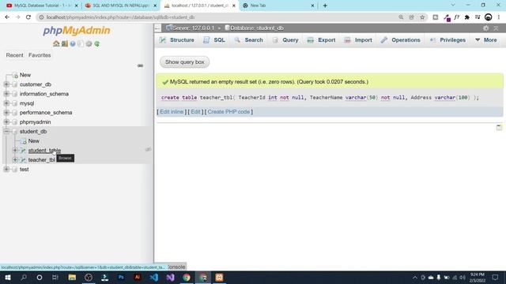Click the top-level New database item
506x284 pixels.
[25, 75]
